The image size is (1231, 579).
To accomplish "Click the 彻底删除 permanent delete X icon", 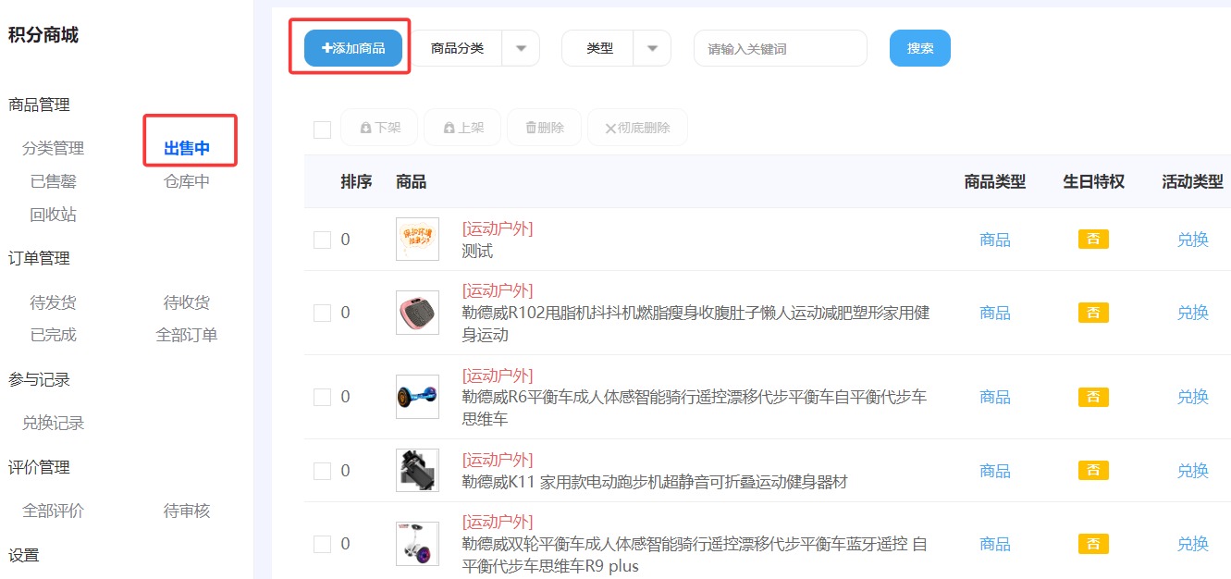I will 610,129.
